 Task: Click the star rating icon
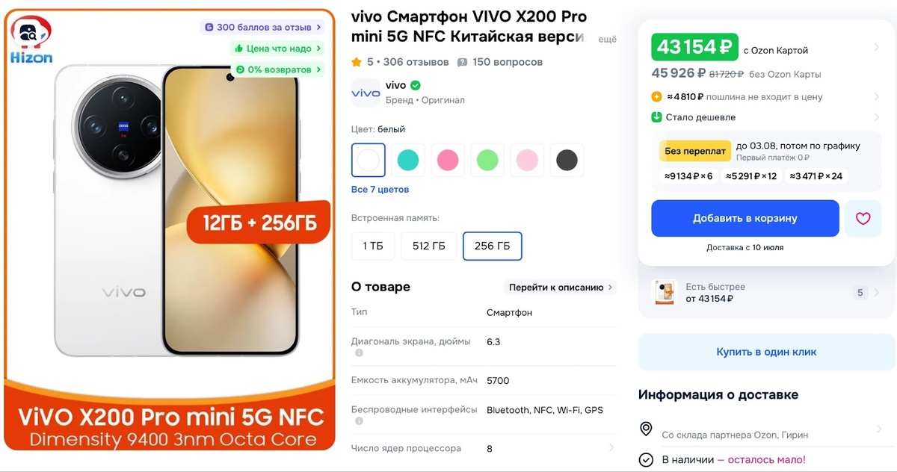[x=357, y=62]
